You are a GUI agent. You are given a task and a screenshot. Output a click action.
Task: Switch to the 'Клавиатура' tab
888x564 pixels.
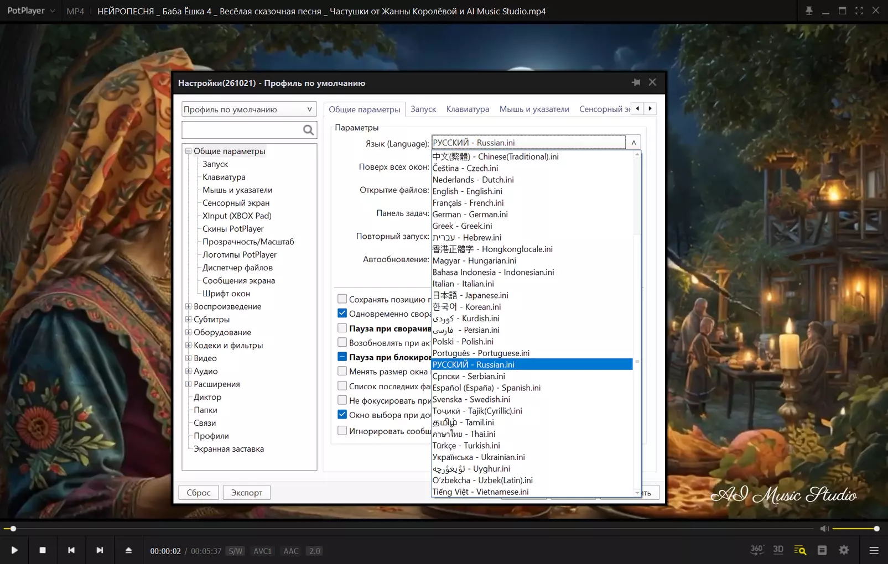pos(468,109)
